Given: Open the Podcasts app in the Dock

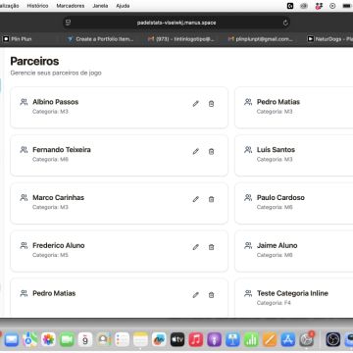Looking at the screenshot, I should (214, 339).
